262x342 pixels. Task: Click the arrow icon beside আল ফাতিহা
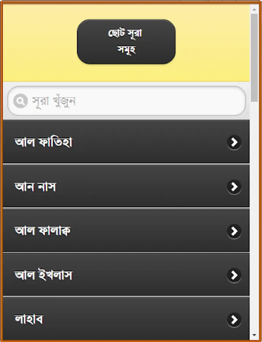pyautogui.click(x=234, y=142)
